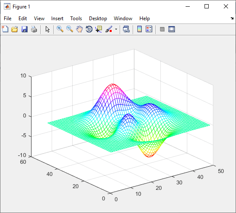Open the File menu

pos(8,19)
